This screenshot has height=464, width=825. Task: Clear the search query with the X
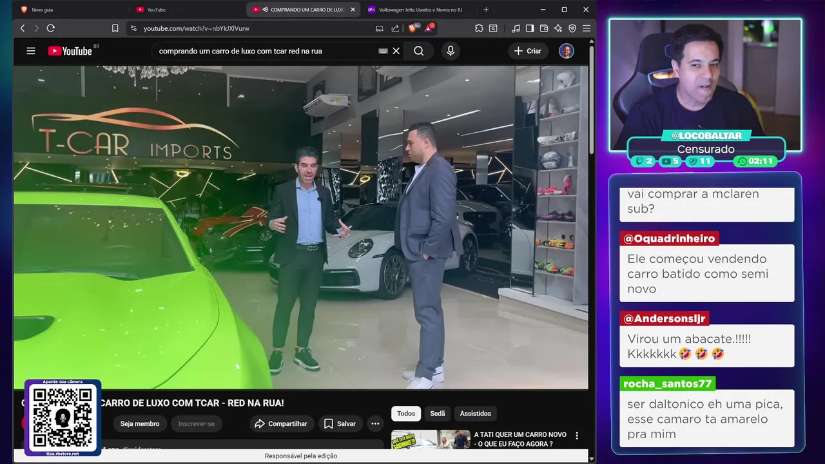click(396, 51)
